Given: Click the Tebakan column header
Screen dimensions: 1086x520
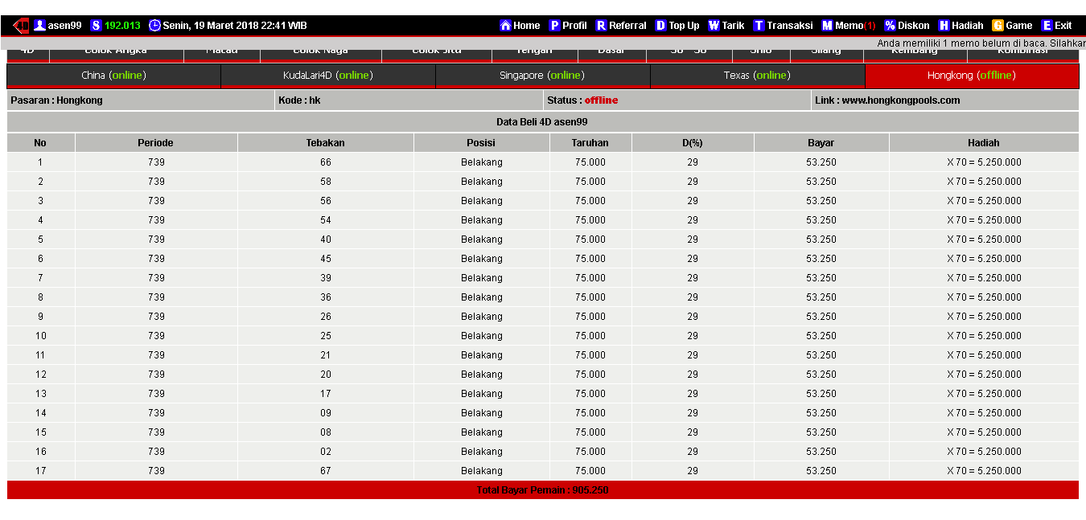Looking at the screenshot, I should 325,143.
